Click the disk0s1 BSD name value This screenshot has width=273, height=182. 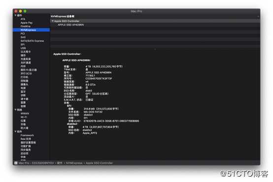tap(88, 115)
